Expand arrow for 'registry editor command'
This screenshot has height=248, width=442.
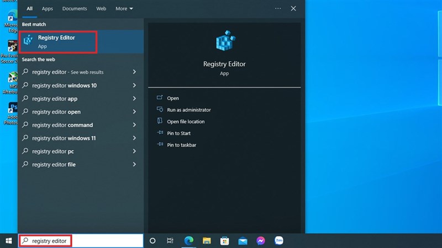(134, 125)
